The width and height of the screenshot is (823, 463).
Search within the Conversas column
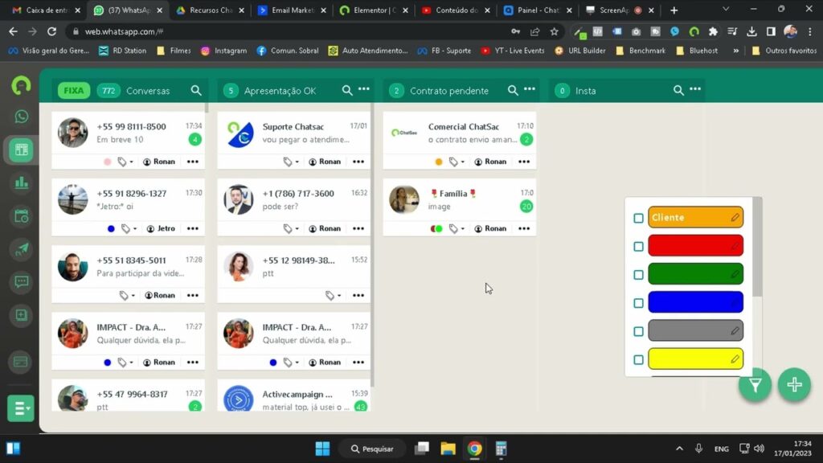click(196, 90)
